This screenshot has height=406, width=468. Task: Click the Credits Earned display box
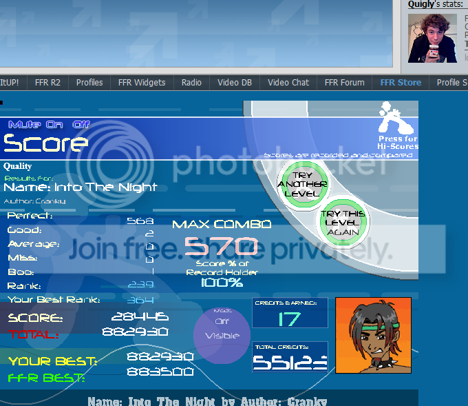click(290, 313)
